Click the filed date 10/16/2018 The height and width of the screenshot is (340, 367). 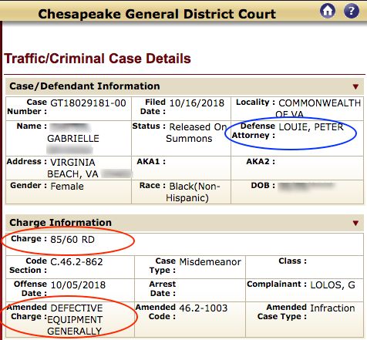197,103
